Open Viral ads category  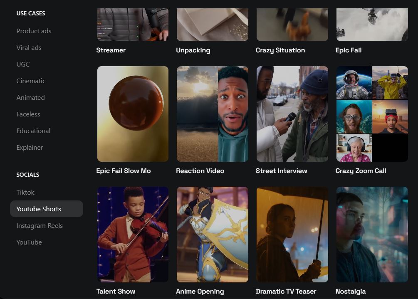point(29,48)
